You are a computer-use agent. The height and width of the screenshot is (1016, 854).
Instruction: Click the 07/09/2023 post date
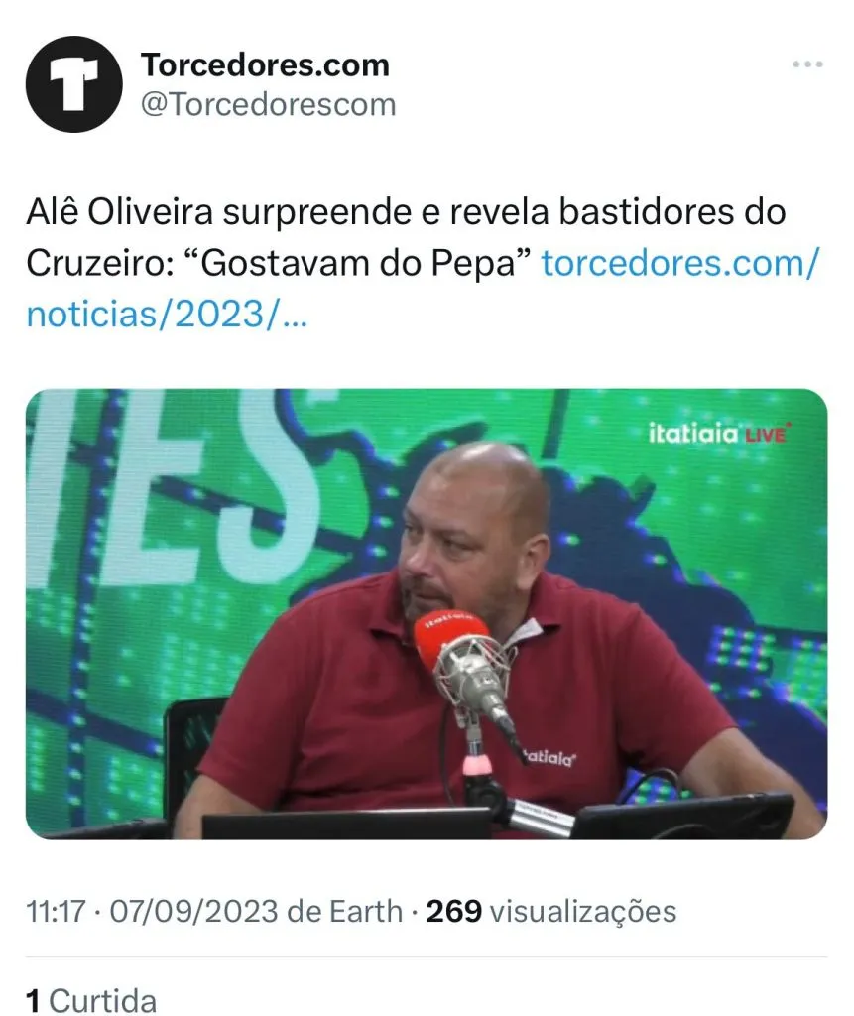[193, 911]
